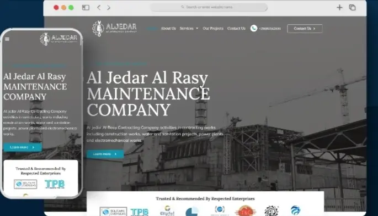Image resolution: width=378 pixels, height=216 pixels.
Task: Go forward with the browser forward arrow
Action: point(109,8)
